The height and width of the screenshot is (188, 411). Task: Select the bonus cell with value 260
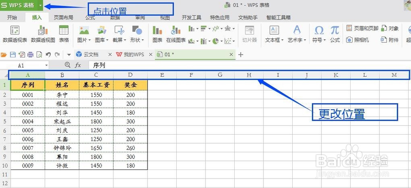pyautogui.click(x=131, y=148)
